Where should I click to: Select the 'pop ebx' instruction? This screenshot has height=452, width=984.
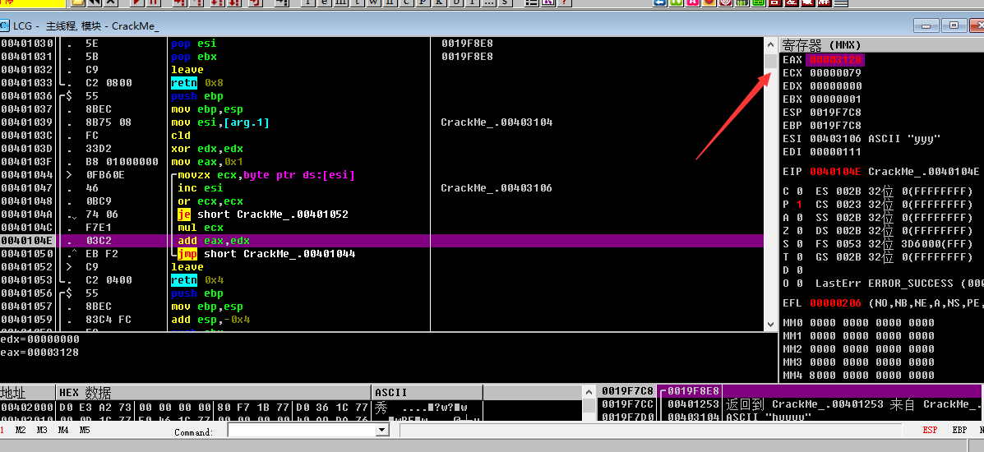[193, 56]
